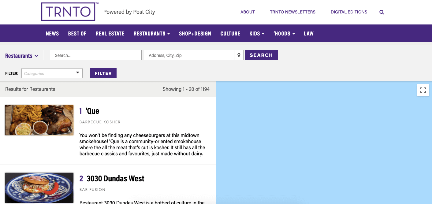
Task: Expand the Kids nav menu
Action: (x=257, y=34)
